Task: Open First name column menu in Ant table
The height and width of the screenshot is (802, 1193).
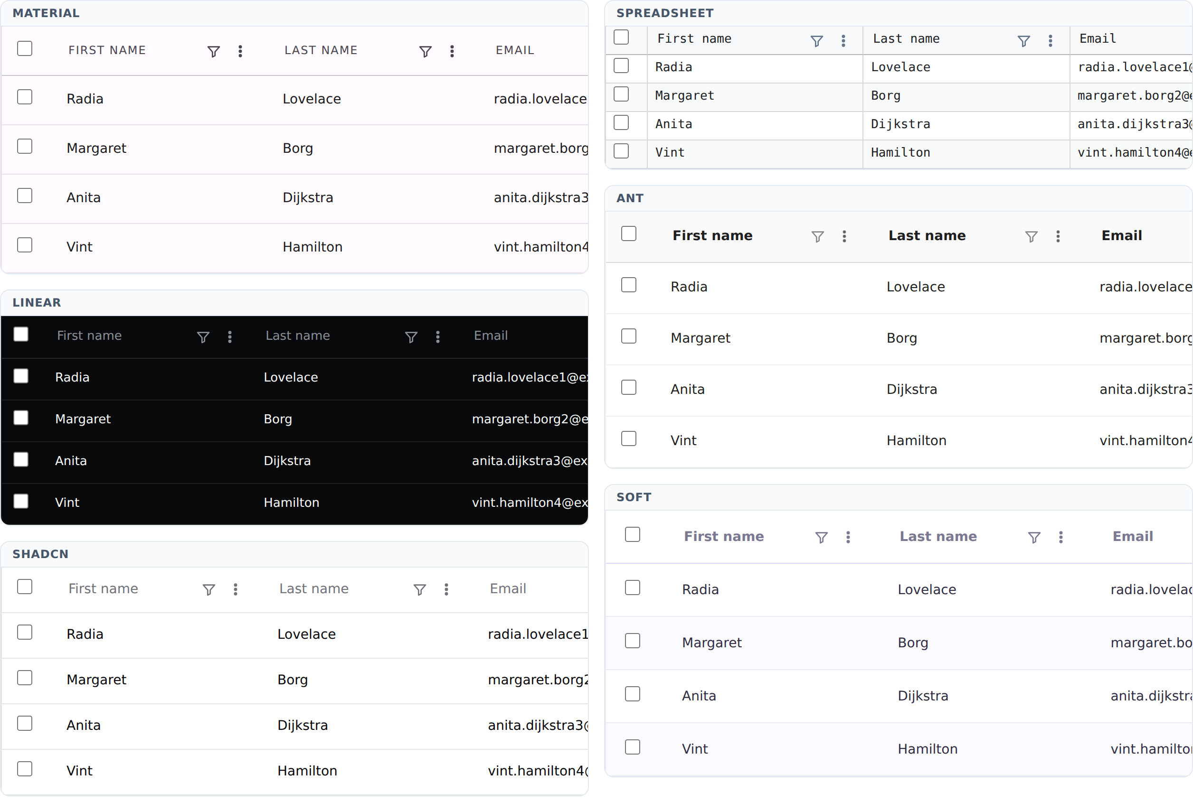Action: [844, 236]
